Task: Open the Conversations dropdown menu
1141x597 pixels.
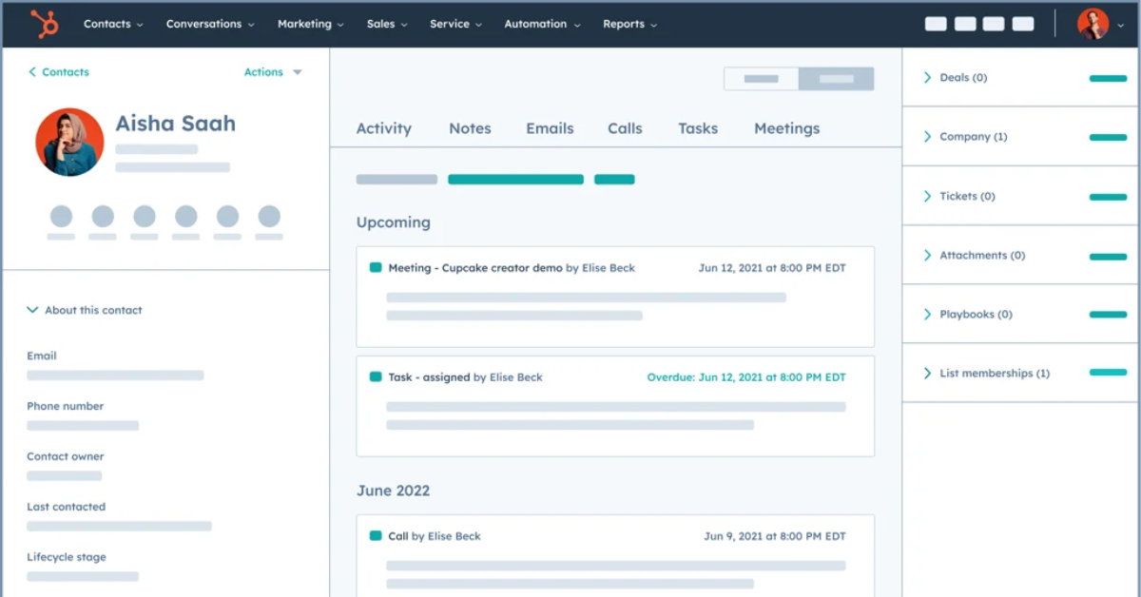Action: 210,25
